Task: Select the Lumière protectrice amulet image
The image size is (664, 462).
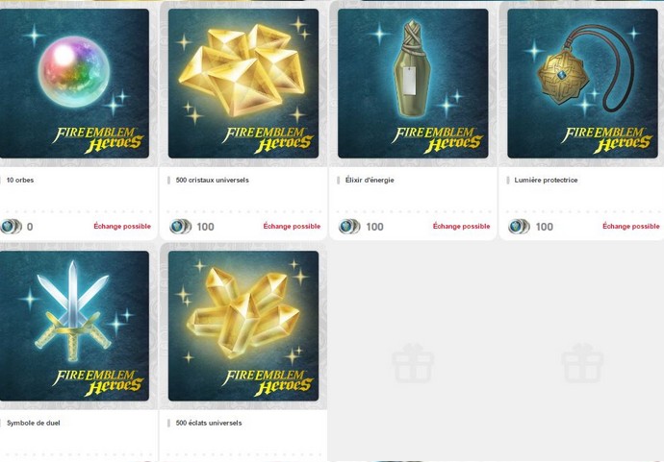Action: tap(583, 84)
